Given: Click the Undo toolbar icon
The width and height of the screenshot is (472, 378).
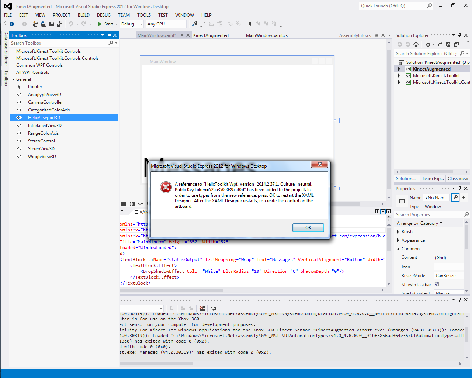Looking at the screenshot, I should (71, 24).
